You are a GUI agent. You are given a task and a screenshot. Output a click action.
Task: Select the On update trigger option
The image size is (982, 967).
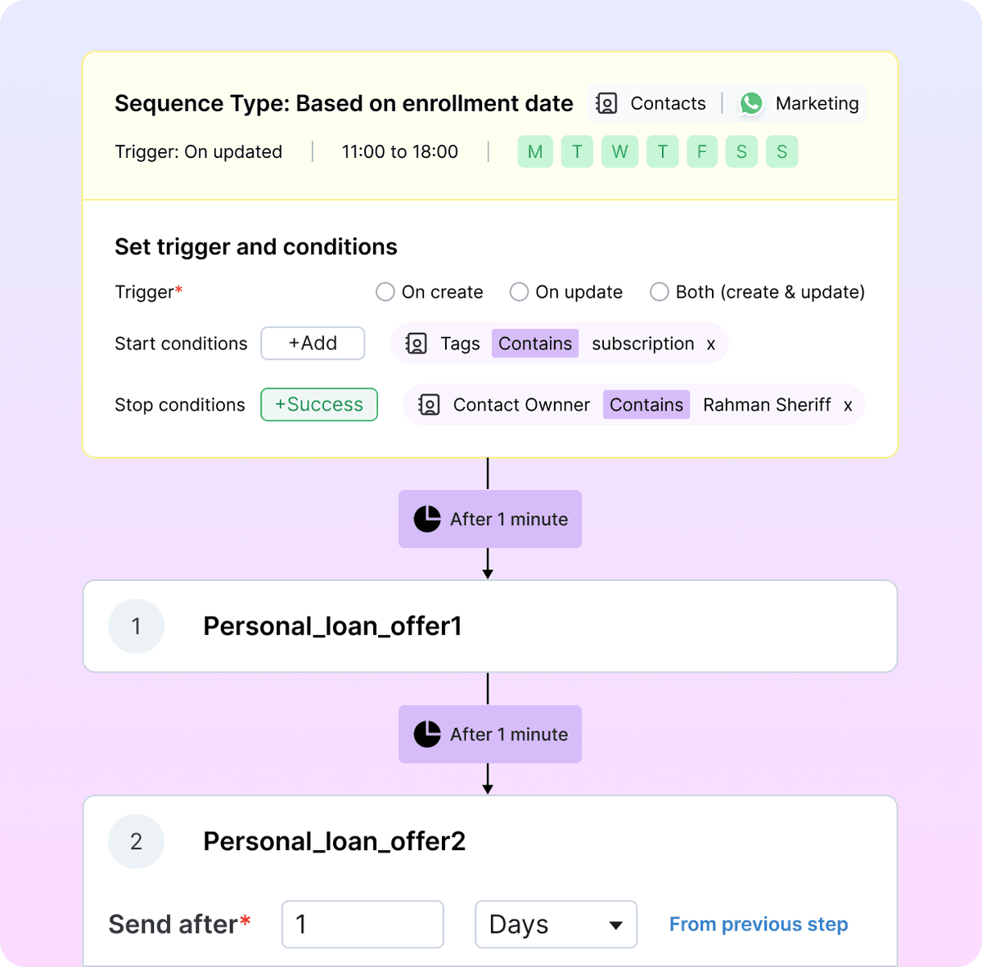click(x=519, y=292)
